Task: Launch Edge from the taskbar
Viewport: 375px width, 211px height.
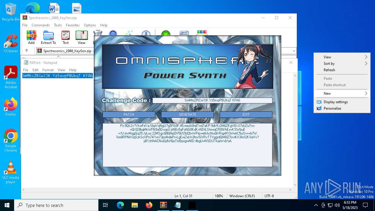Action: pyautogui.click(x=120, y=205)
